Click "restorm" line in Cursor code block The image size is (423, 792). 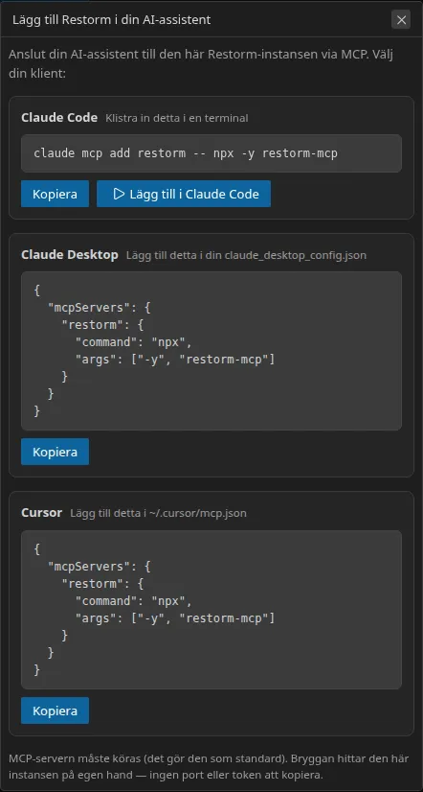tap(102, 584)
